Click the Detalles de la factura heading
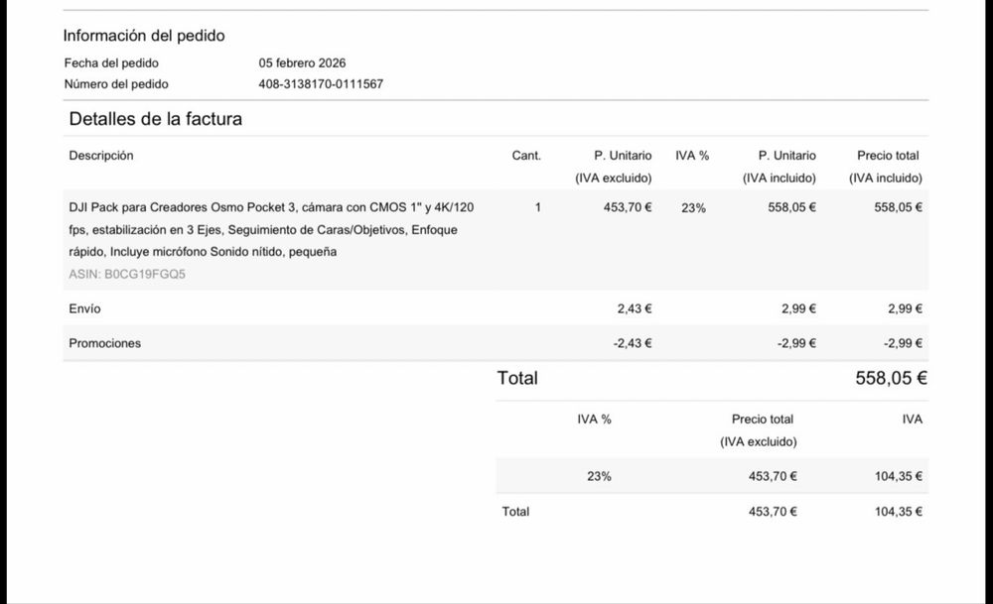This screenshot has width=993, height=604. coord(155,119)
